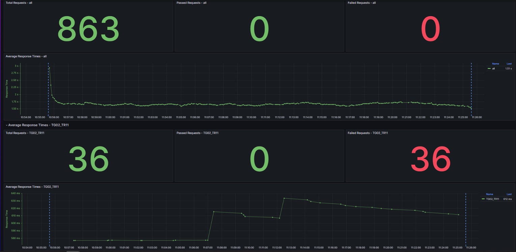
Task: Click the 1.51 s last value in legend
Action: click(508, 69)
